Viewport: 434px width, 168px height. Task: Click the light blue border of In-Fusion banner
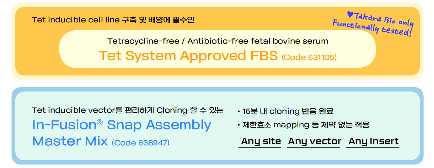pyautogui.click(x=14, y=126)
